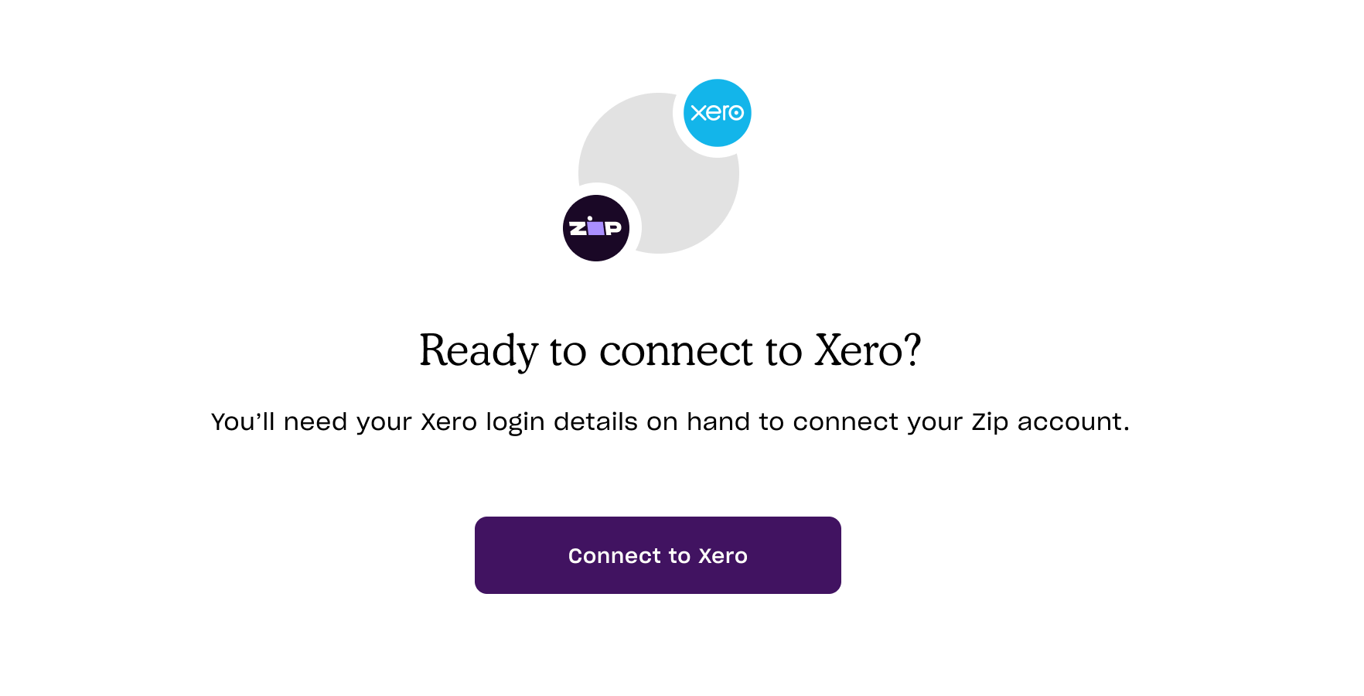Click the word connect in the heading
The image size is (1364, 696).
pos(676,353)
